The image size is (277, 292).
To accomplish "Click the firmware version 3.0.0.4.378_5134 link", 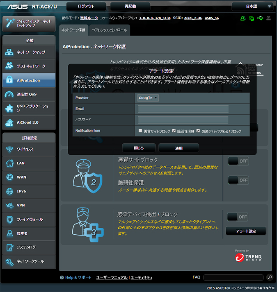I will (x=155, y=18).
